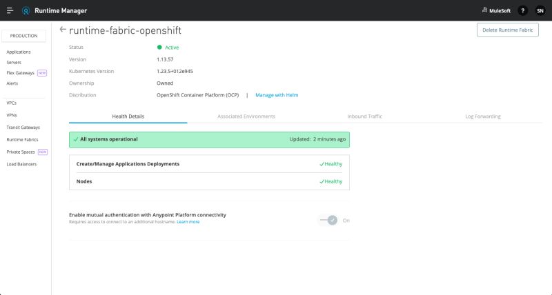Image resolution: width=552 pixels, height=295 pixels.
Task: Click the NEW badge next to Private Spaces
Action: click(43, 152)
